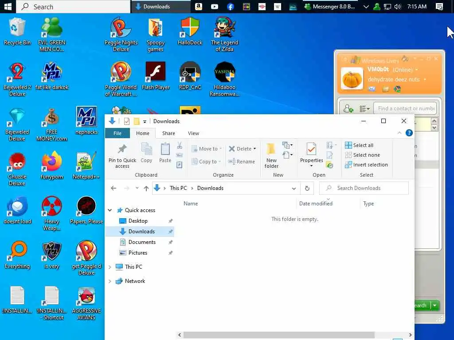454x340 pixels.
Task: Launch the Chuzzle Deluxe shortcut
Action: [x=17, y=169]
